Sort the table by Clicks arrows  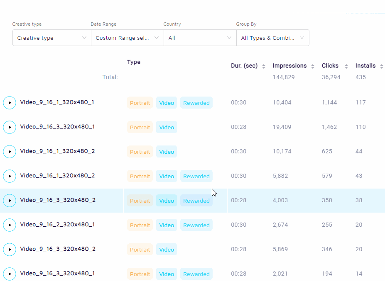pyautogui.click(x=346, y=66)
